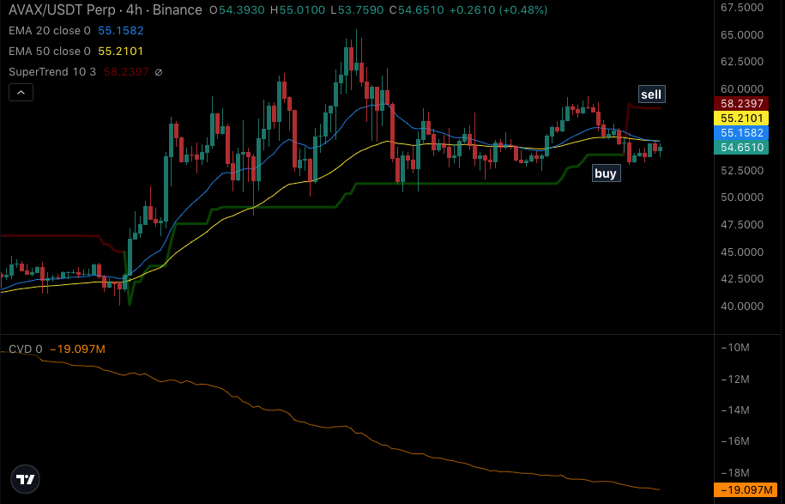785x504 pixels.
Task: Click the close value C54.6510 in header
Action: [417, 10]
